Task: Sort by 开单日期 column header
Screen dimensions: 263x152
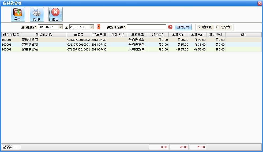Action: click(x=99, y=35)
